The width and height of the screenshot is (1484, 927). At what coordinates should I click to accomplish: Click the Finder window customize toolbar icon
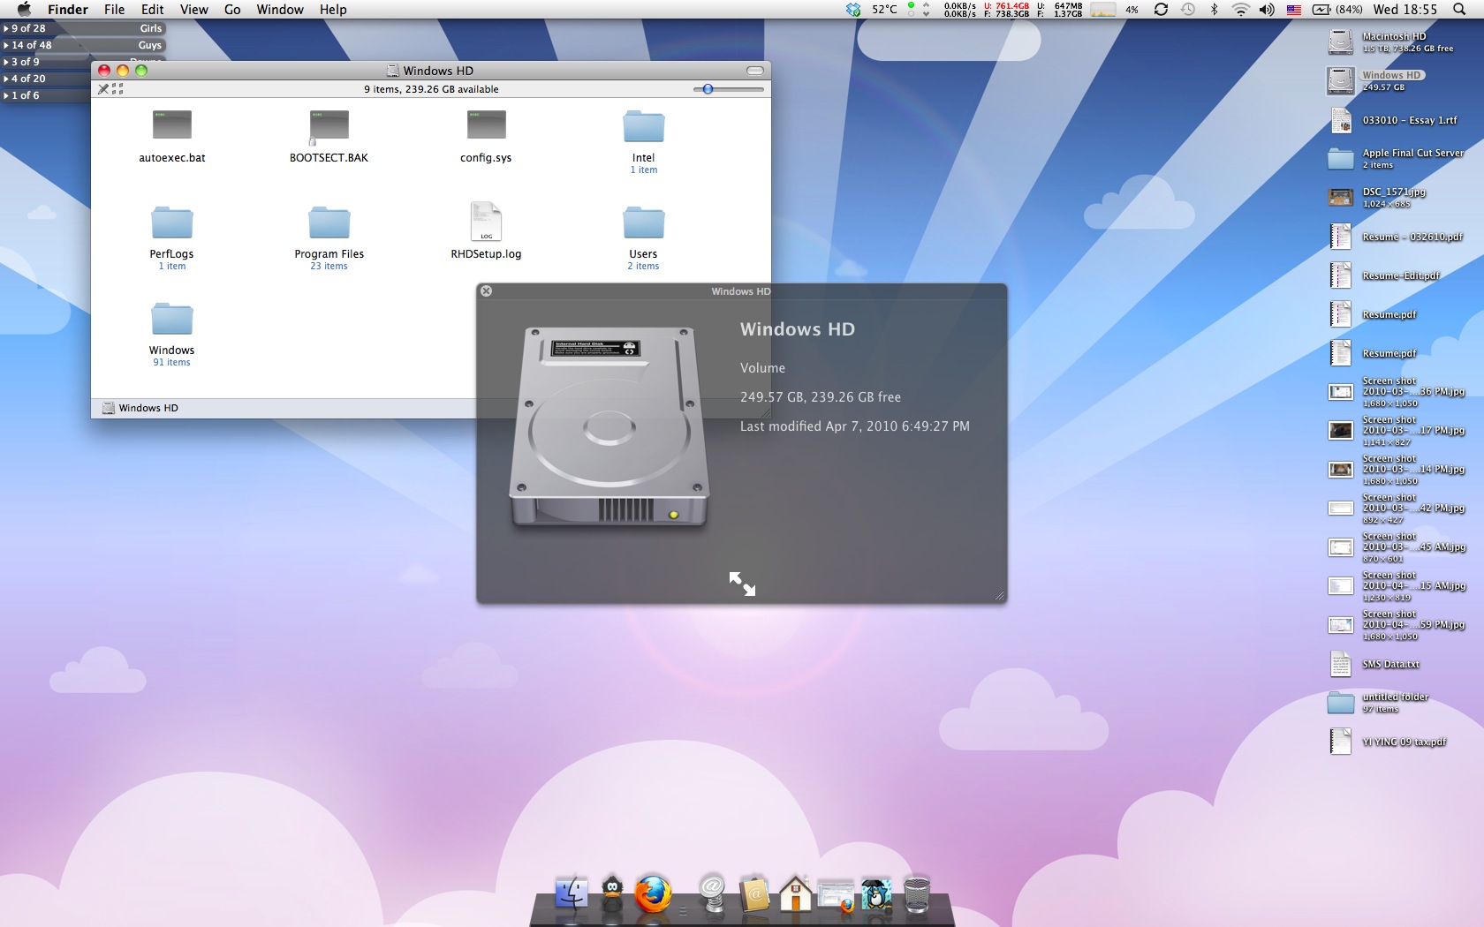tap(103, 89)
